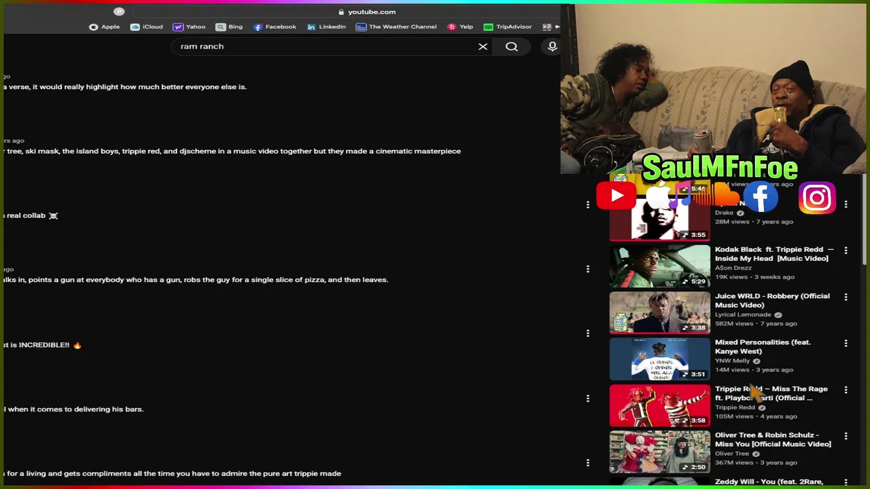870x489 pixels.
Task: Open The Weather Channel bookmark
Action: click(396, 26)
